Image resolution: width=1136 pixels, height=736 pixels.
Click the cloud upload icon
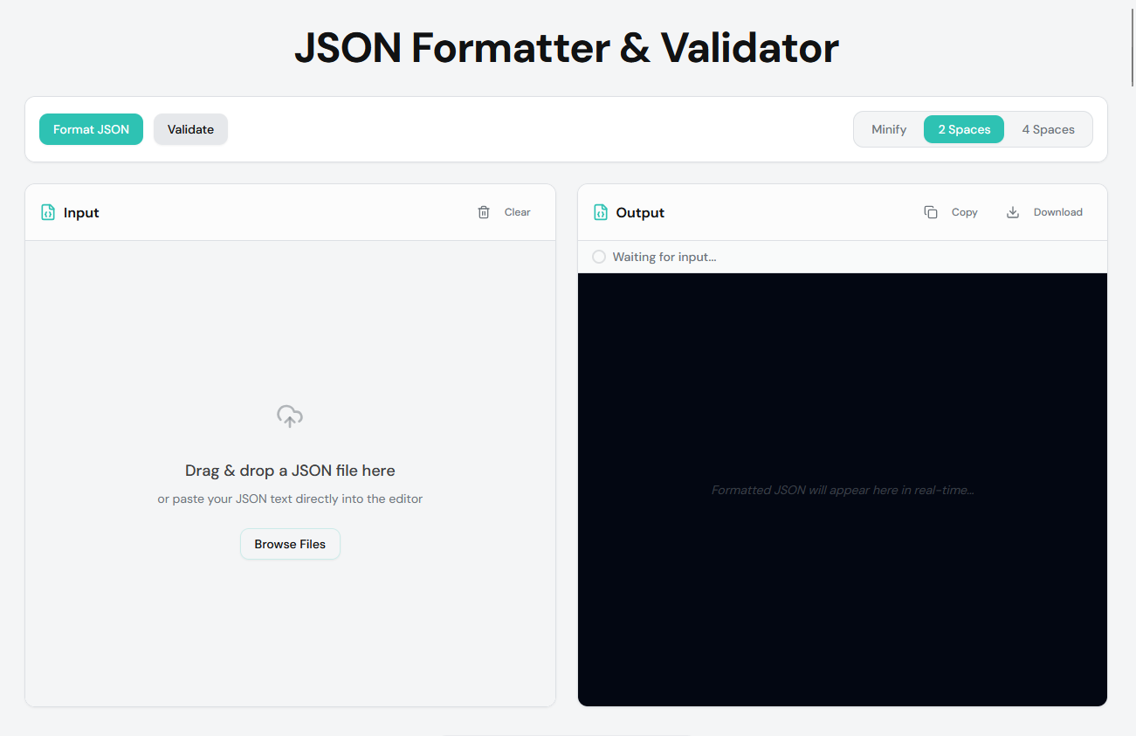pyautogui.click(x=290, y=416)
